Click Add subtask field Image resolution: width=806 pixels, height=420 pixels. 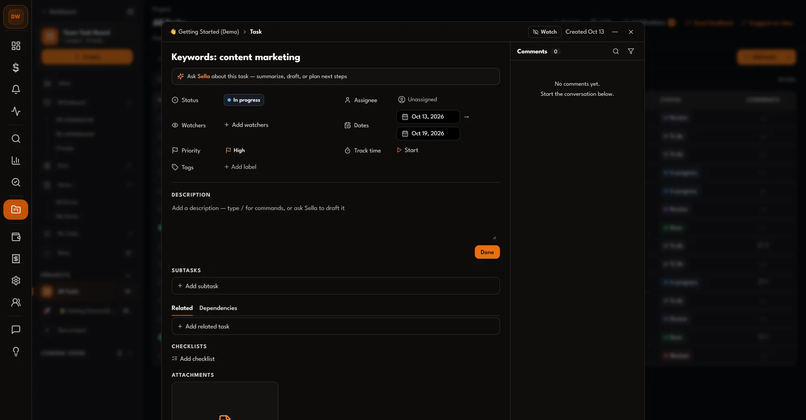[x=336, y=286]
